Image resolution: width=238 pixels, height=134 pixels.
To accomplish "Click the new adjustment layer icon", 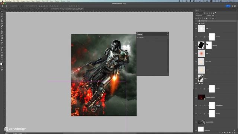I will [x=227, y=133].
